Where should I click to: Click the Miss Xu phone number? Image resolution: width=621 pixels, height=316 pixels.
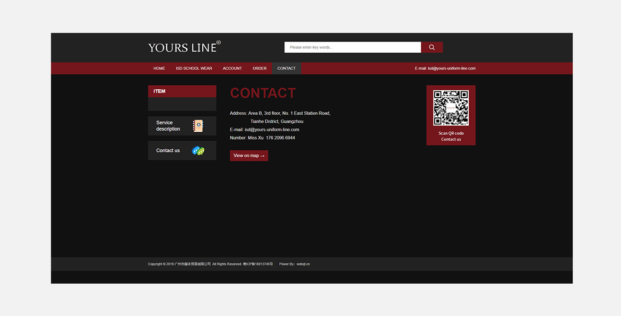280,138
